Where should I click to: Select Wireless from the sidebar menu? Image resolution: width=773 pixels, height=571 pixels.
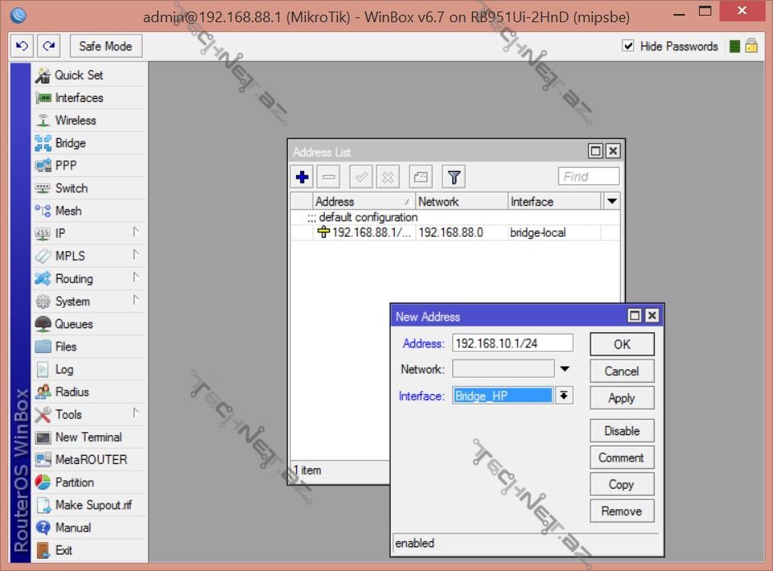tap(75, 120)
